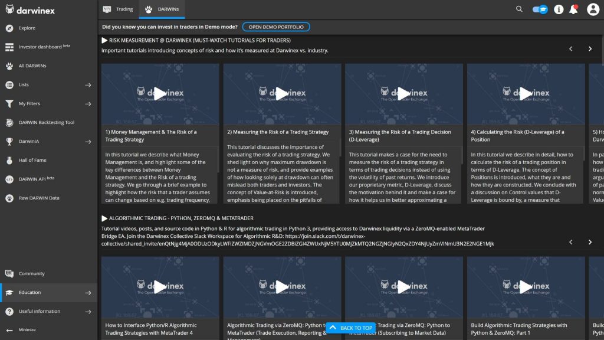Show previous Algorithmic Trading tutorials
Viewport: 604px width, 340px height.
(x=571, y=242)
